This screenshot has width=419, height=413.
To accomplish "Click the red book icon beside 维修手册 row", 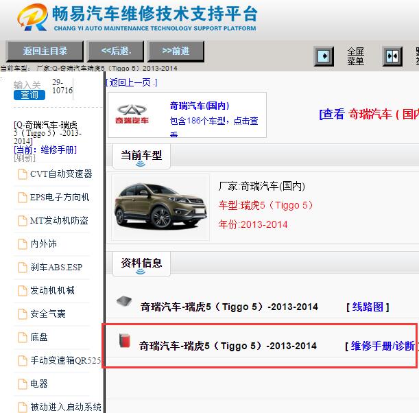I will pos(125,340).
